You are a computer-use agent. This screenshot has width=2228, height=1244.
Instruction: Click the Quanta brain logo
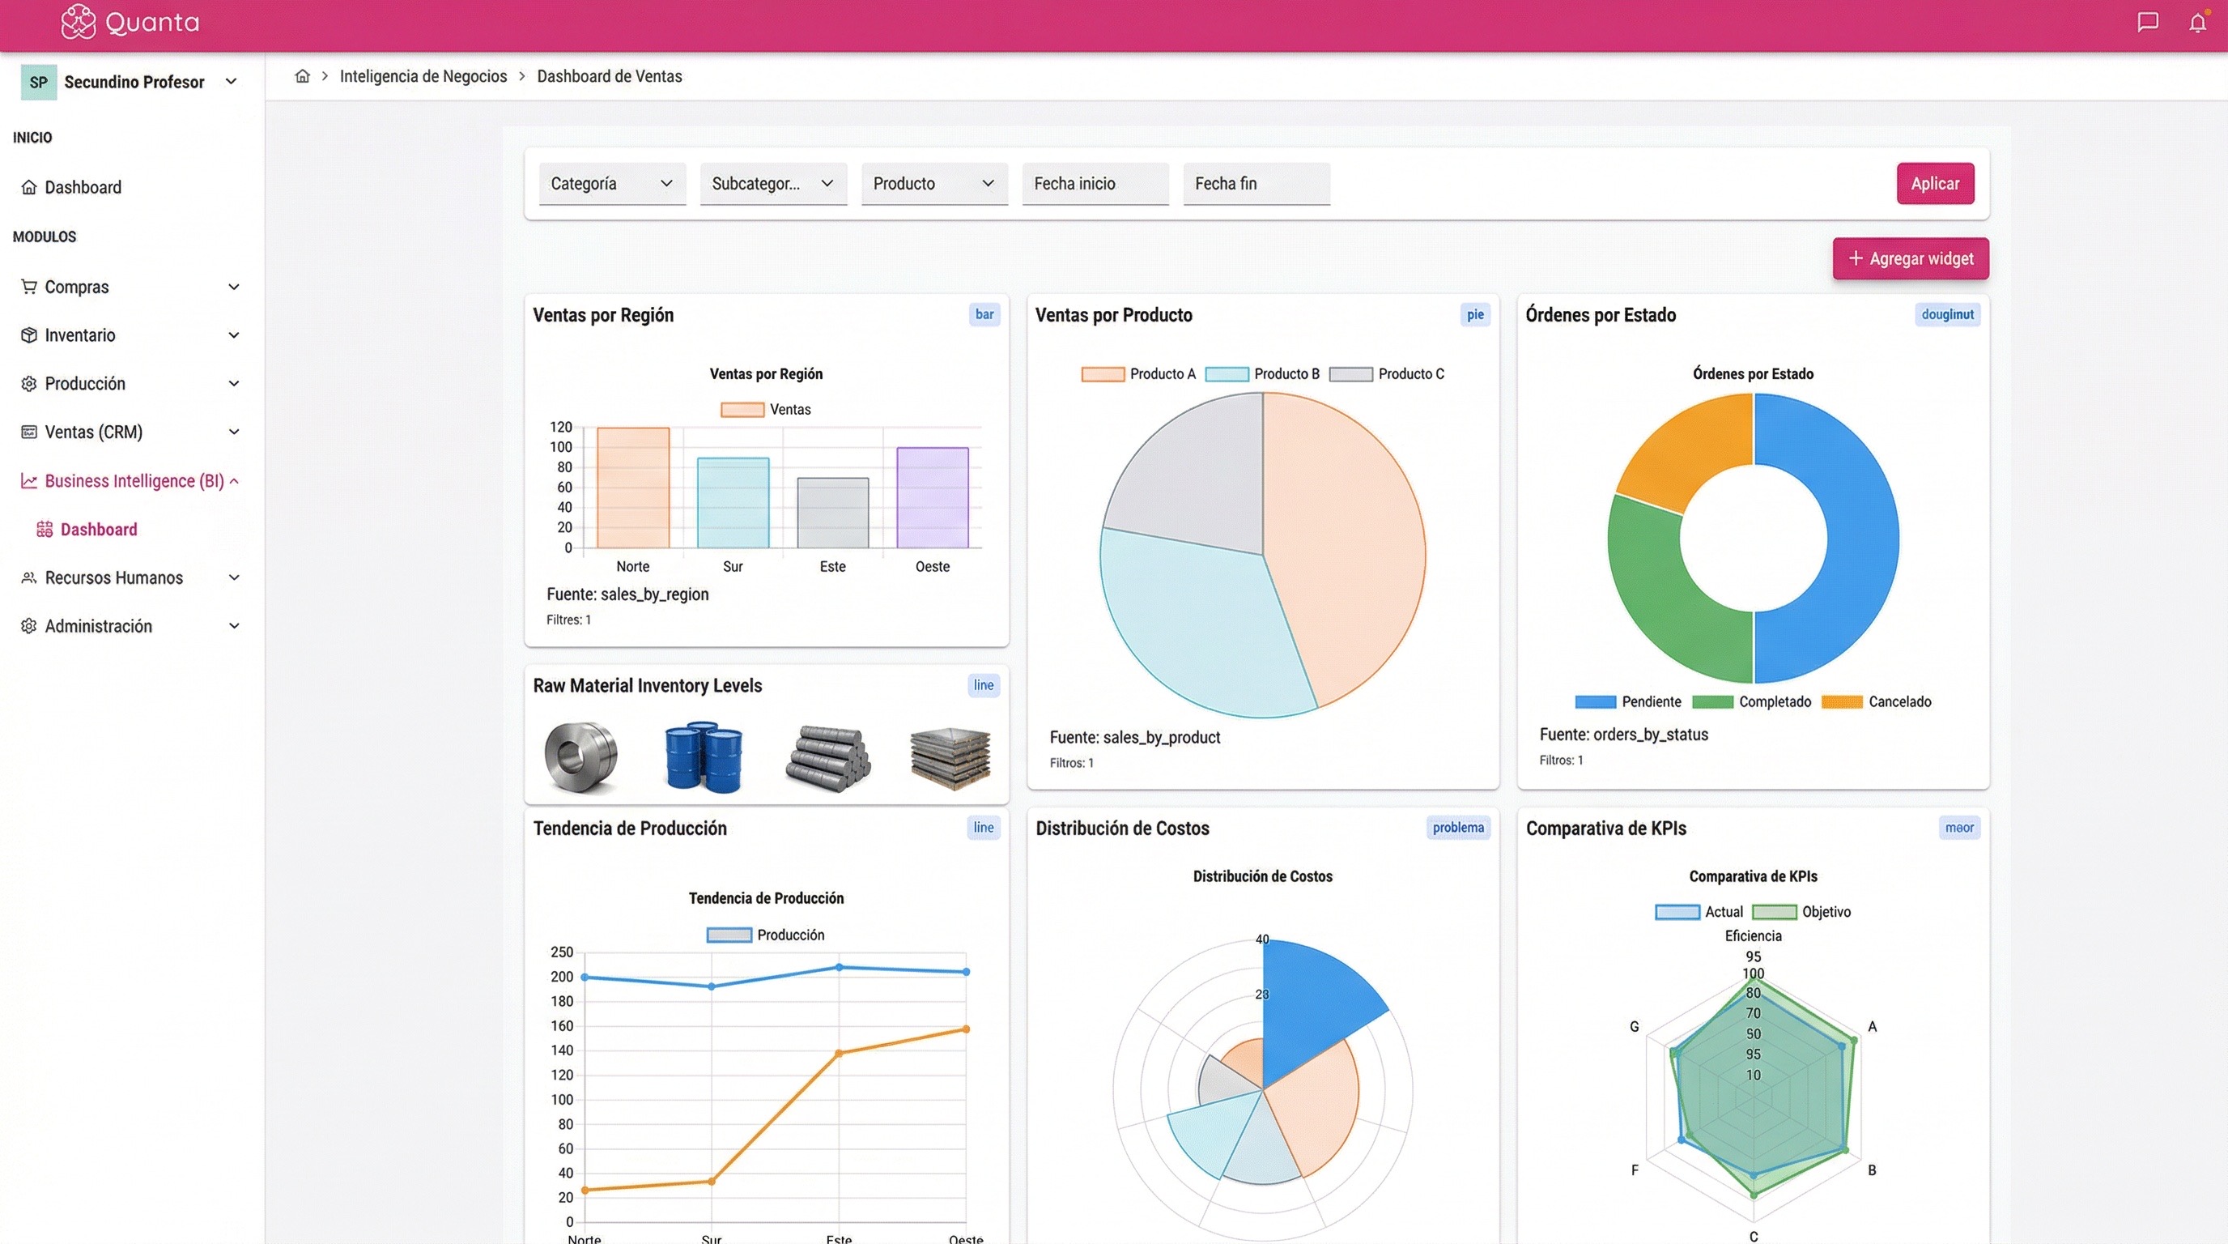[79, 23]
